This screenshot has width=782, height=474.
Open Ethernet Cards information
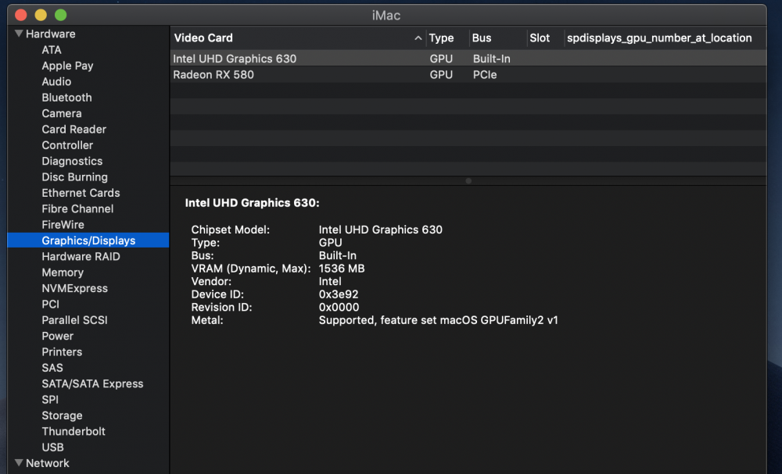81,193
